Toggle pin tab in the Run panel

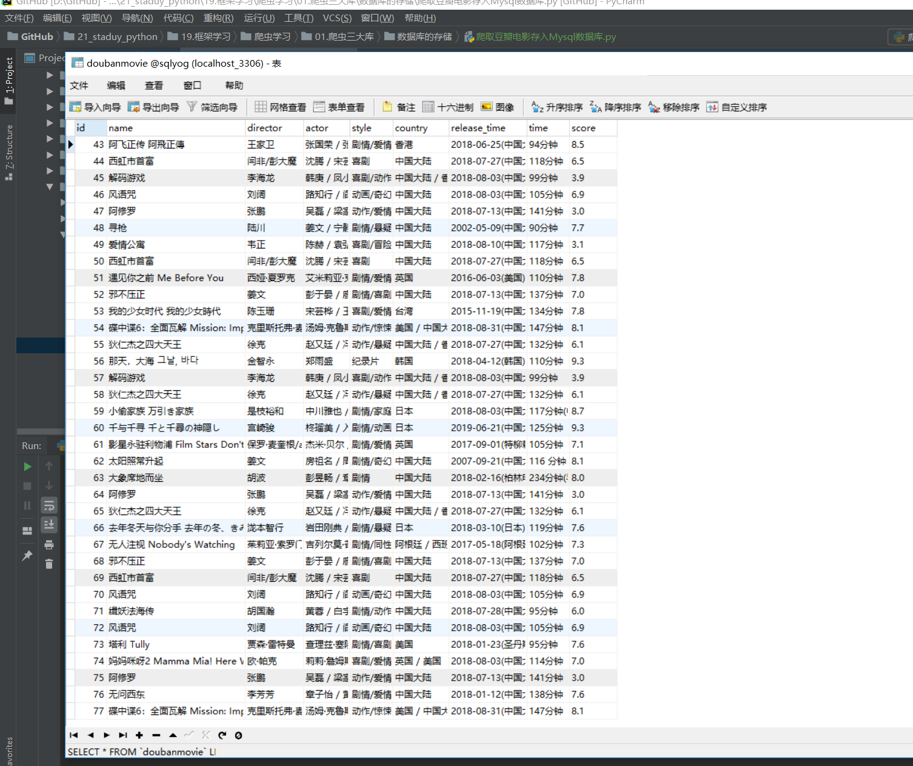tap(27, 555)
